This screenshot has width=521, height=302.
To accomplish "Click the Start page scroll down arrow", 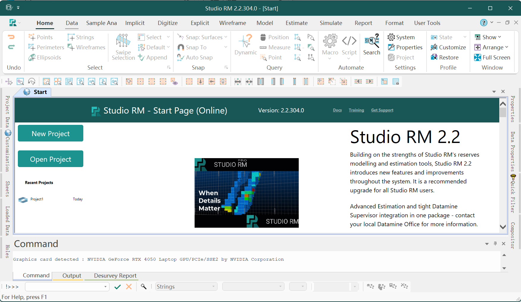I will pos(503,227).
